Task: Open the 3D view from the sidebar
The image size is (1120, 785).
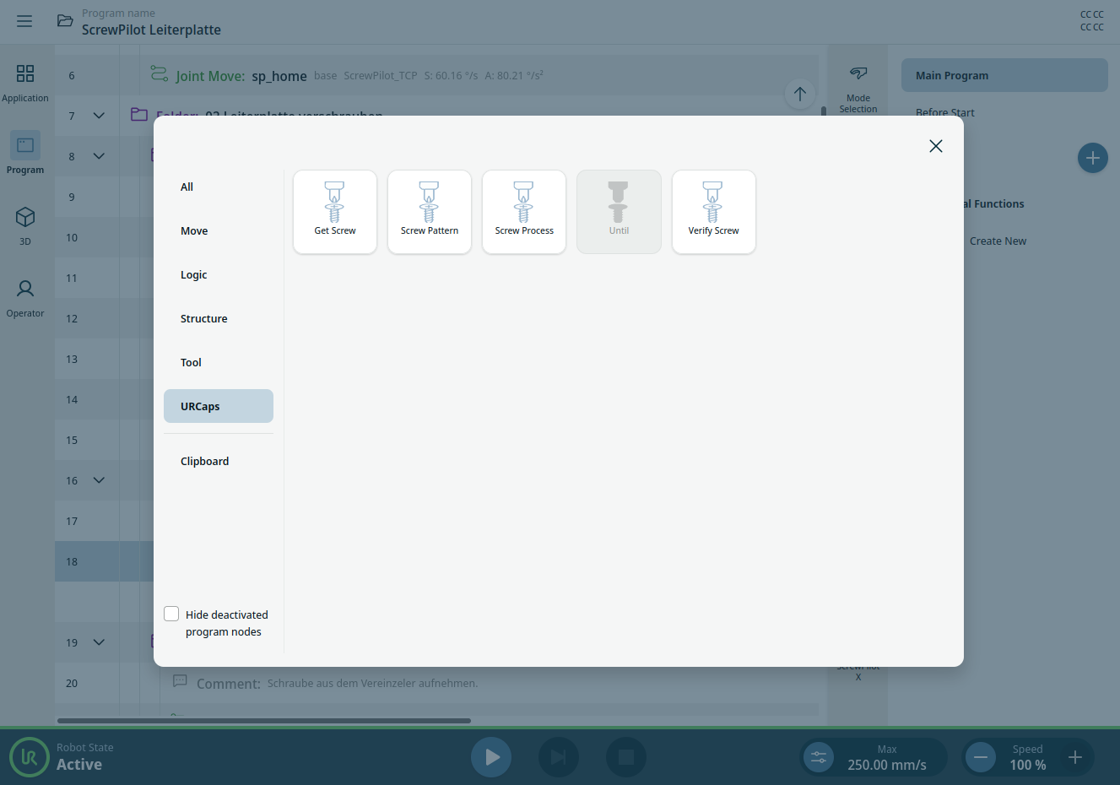Action: (25, 225)
